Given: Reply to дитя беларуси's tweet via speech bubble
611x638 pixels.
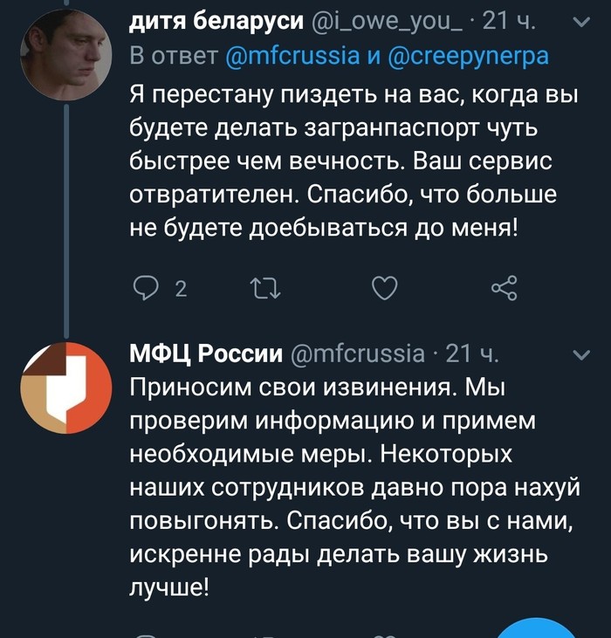Looking at the screenshot, I should click(146, 289).
